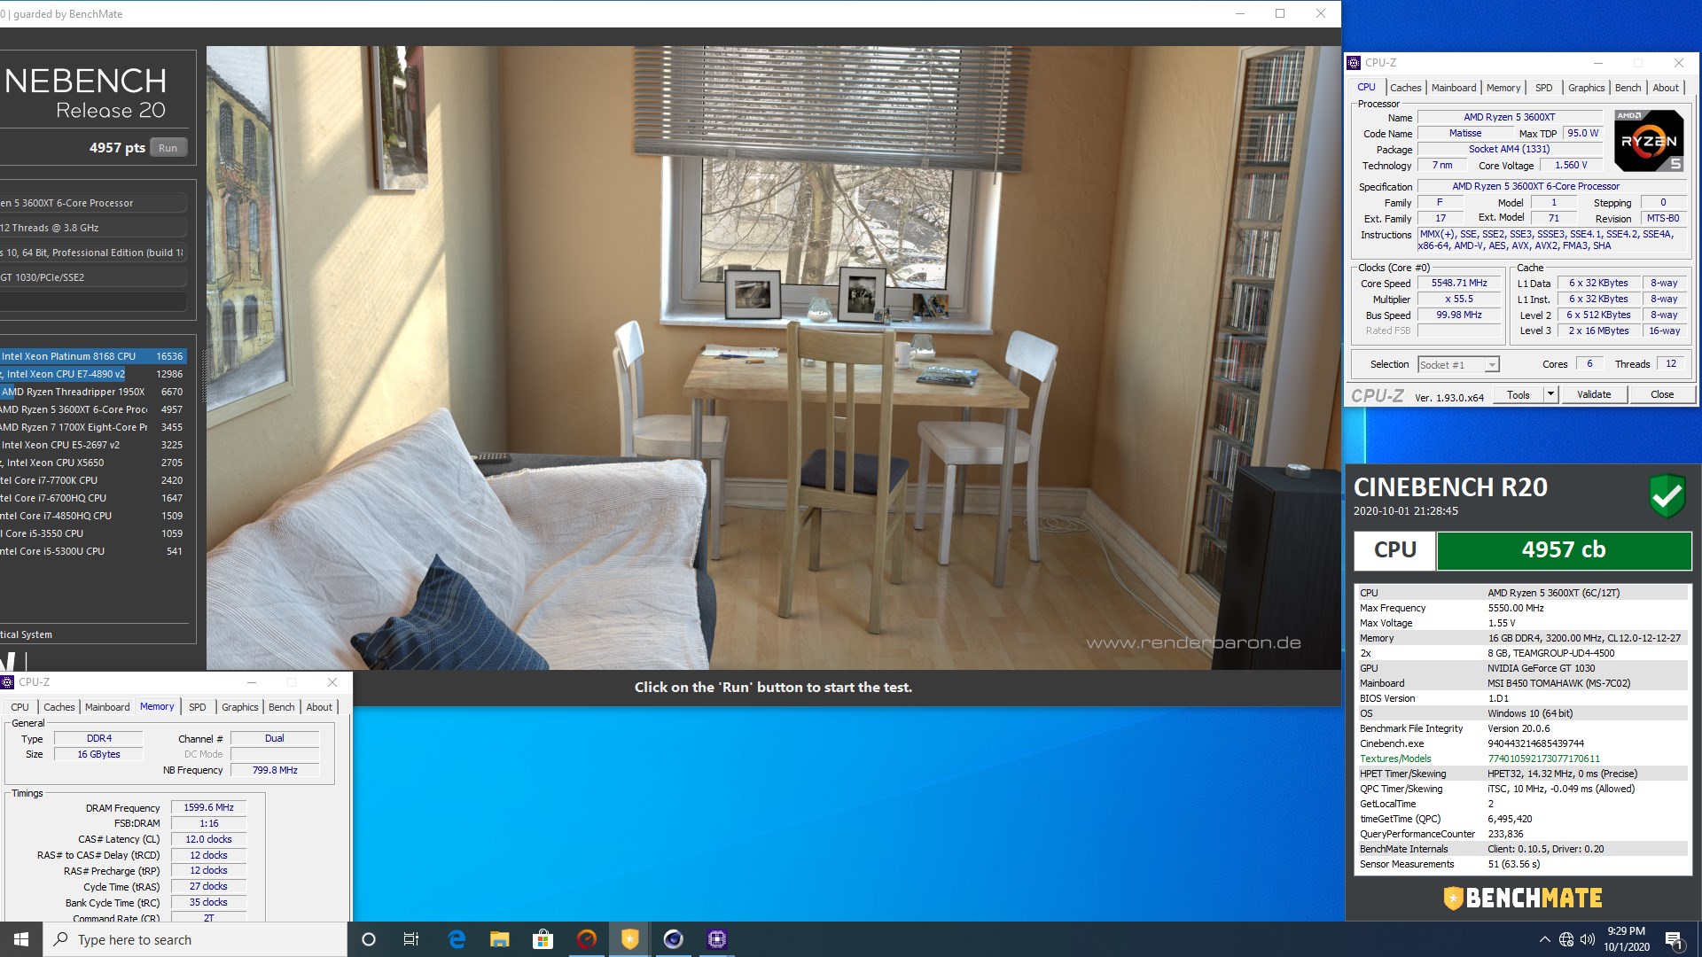Switch to Bench tab in right CPU-Z

click(x=1628, y=88)
